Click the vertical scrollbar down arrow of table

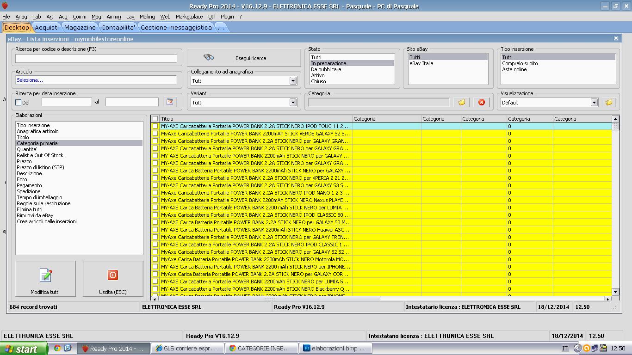click(615, 292)
